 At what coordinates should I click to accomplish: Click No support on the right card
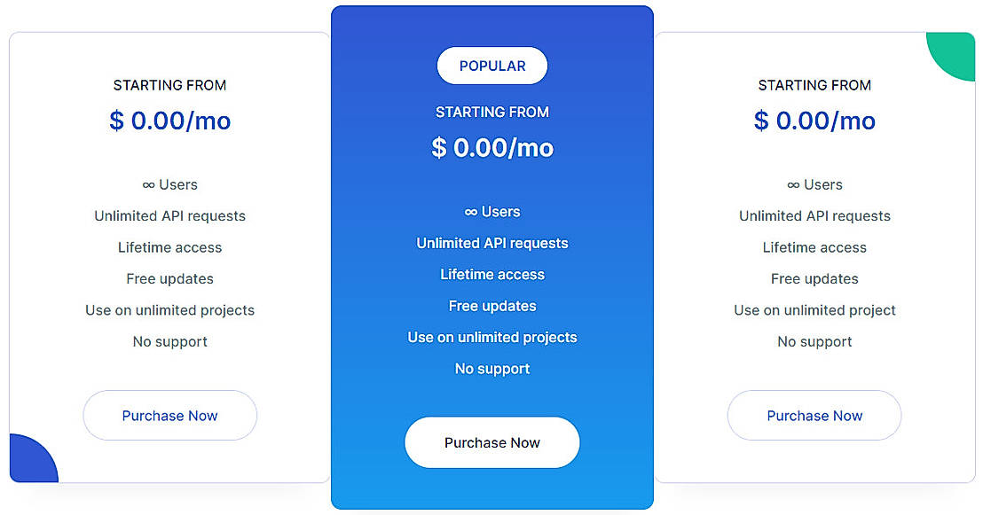814,340
